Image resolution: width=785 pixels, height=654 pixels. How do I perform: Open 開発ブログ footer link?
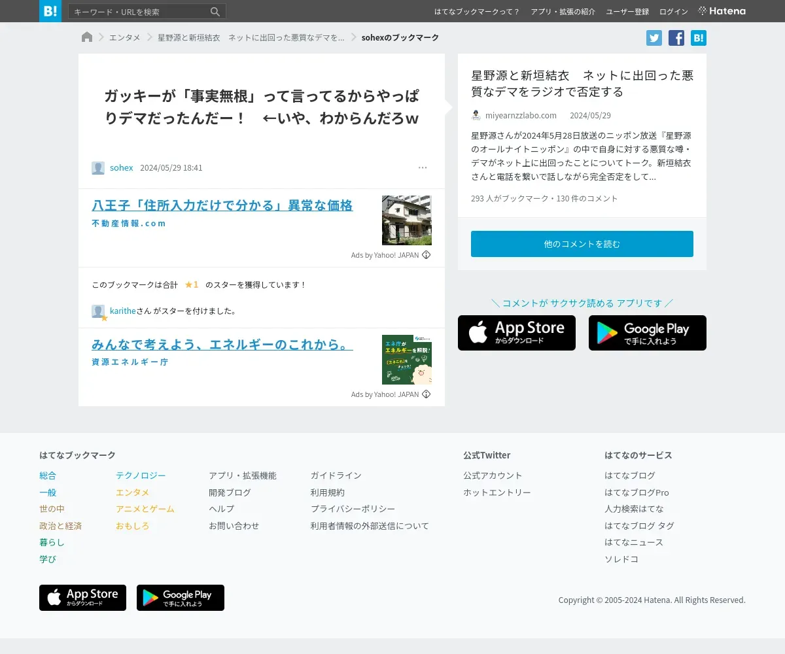pos(230,492)
